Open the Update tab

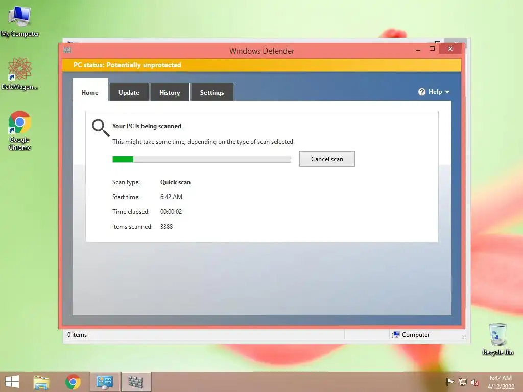pyautogui.click(x=129, y=92)
